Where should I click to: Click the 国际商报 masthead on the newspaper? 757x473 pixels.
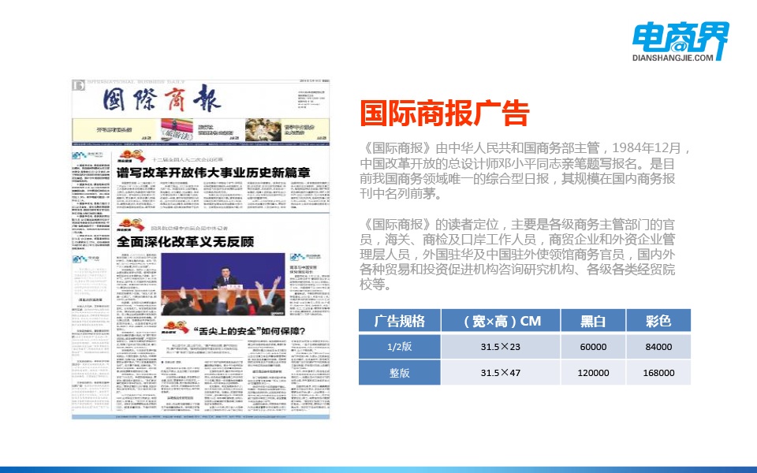[161, 99]
